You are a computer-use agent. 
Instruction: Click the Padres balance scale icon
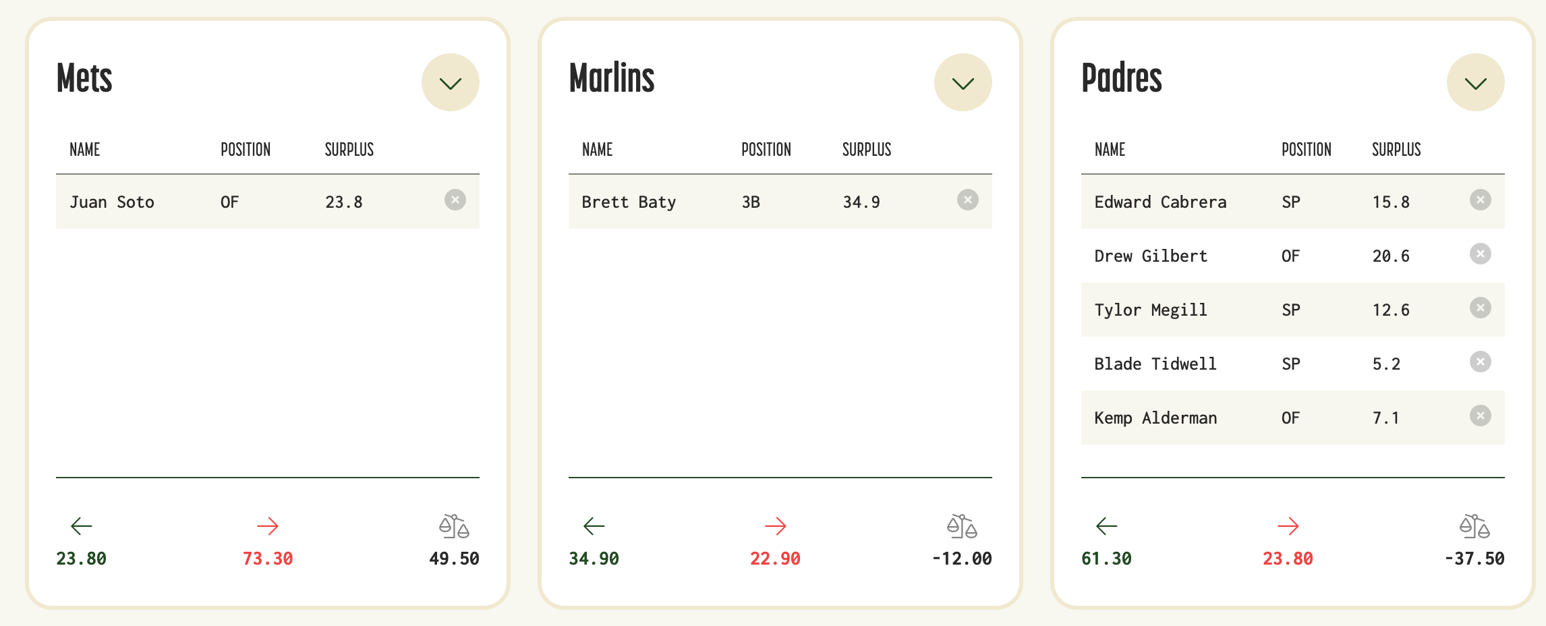[1475, 526]
